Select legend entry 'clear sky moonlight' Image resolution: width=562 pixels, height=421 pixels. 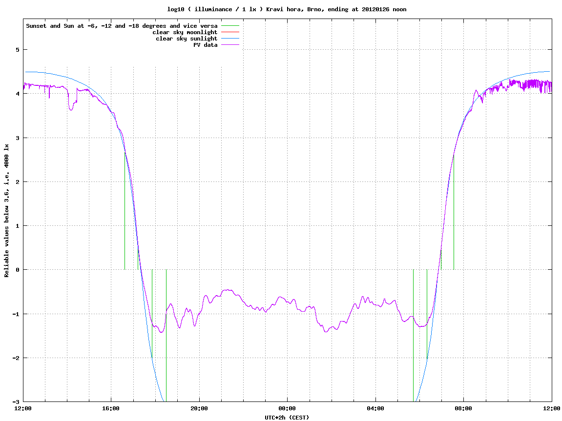pyautogui.click(x=185, y=32)
